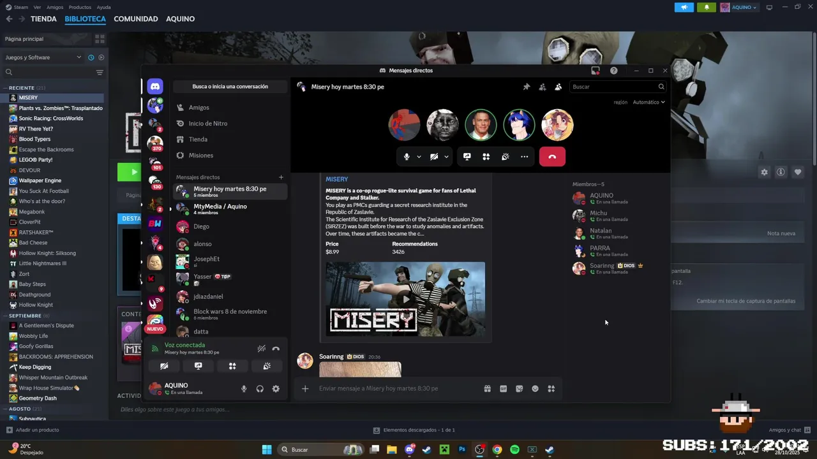Switch to Steam TIENDA tab
Screen dimensions: 817x459
[43, 19]
